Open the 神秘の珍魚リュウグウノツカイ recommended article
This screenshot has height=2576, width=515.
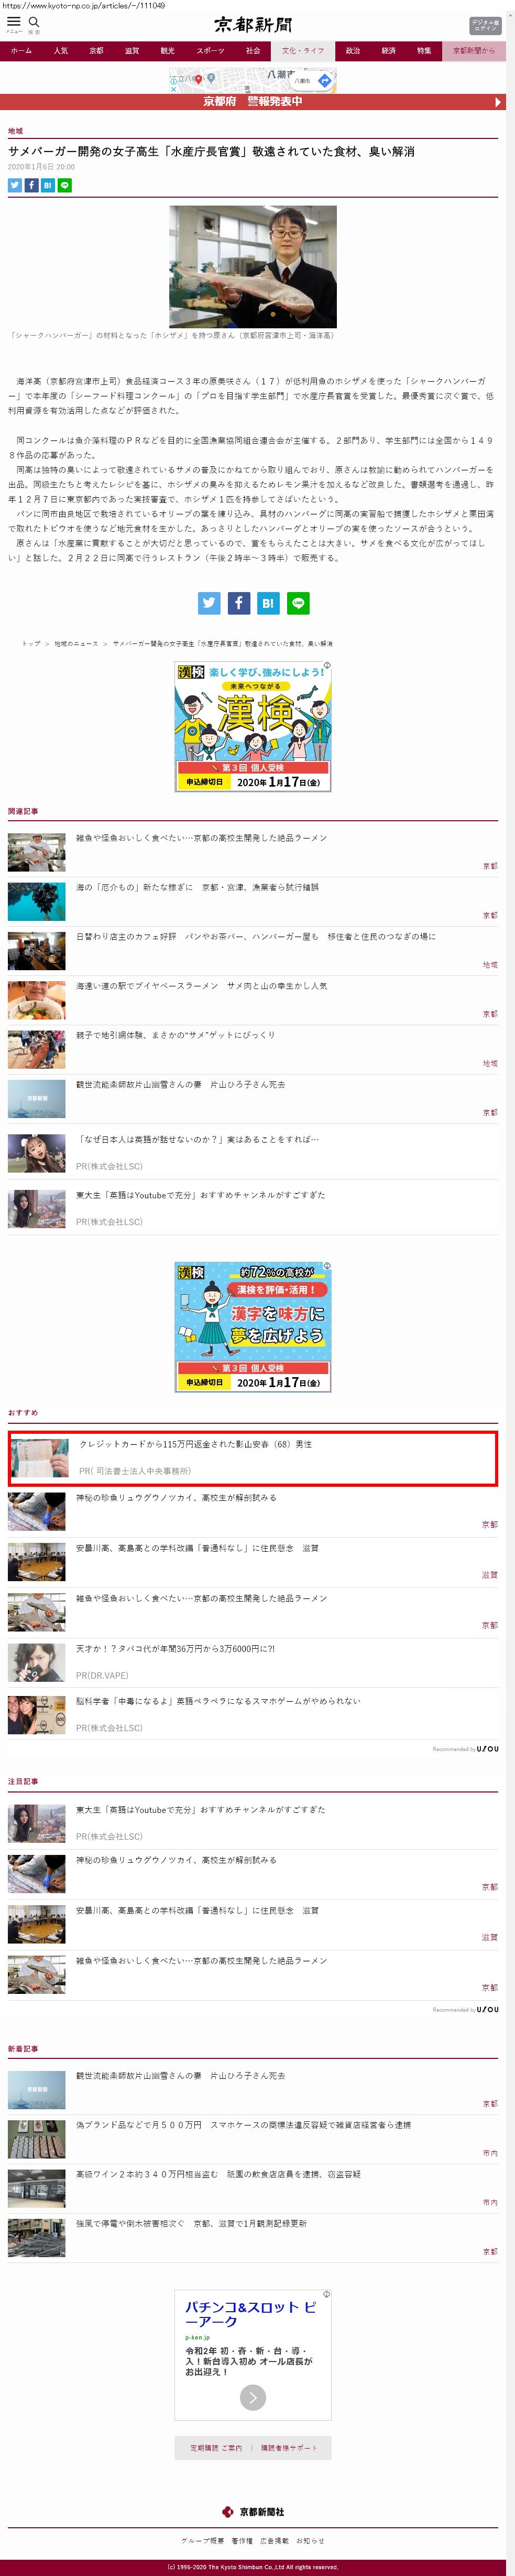tap(253, 1511)
